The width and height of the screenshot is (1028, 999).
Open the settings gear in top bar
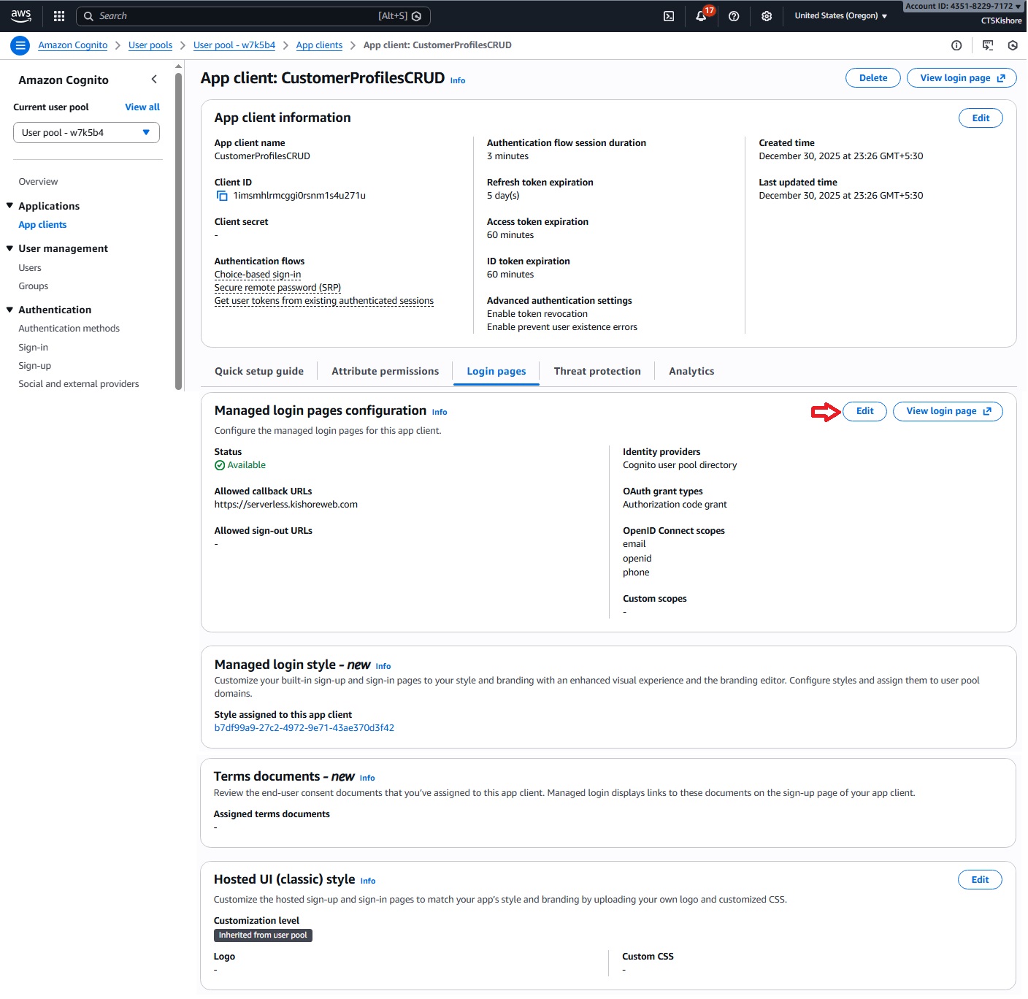(x=767, y=16)
